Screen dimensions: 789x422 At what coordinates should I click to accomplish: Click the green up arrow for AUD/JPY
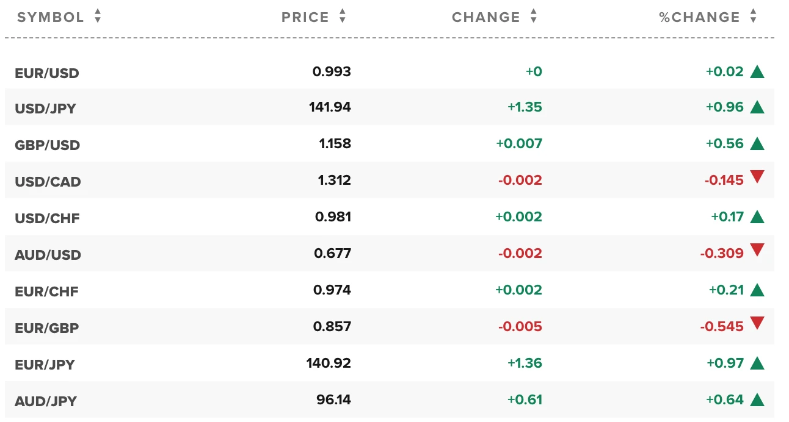click(757, 400)
